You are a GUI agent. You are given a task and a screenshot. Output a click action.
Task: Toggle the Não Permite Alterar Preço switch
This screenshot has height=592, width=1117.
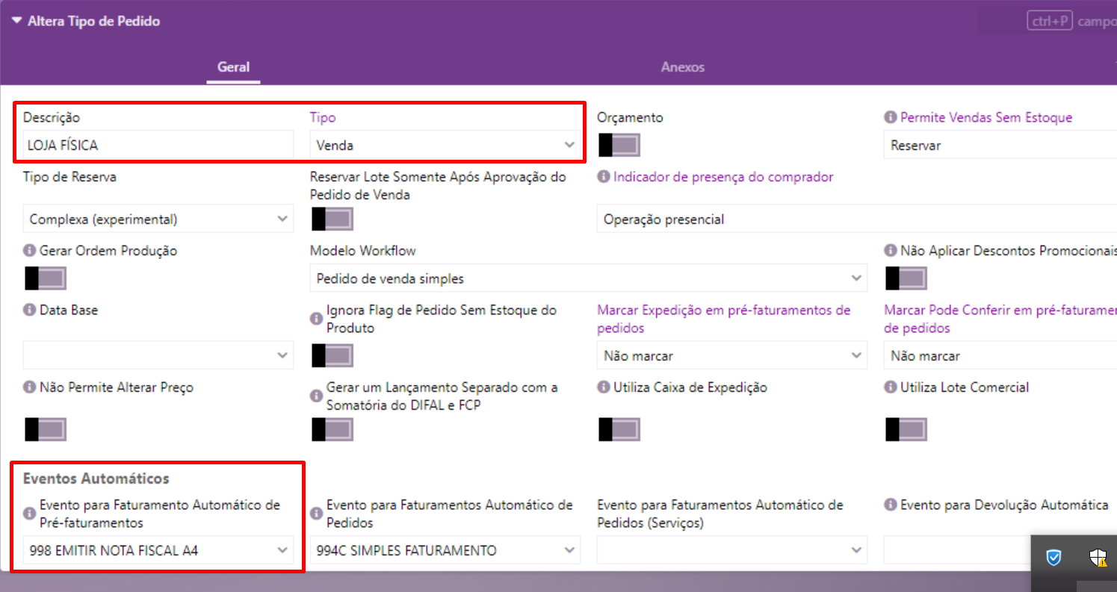(x=46, y=429)
